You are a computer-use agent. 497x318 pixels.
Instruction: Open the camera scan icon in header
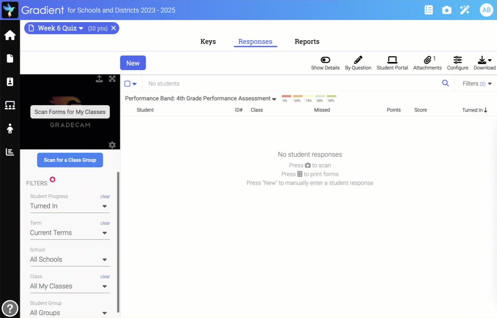447,10
